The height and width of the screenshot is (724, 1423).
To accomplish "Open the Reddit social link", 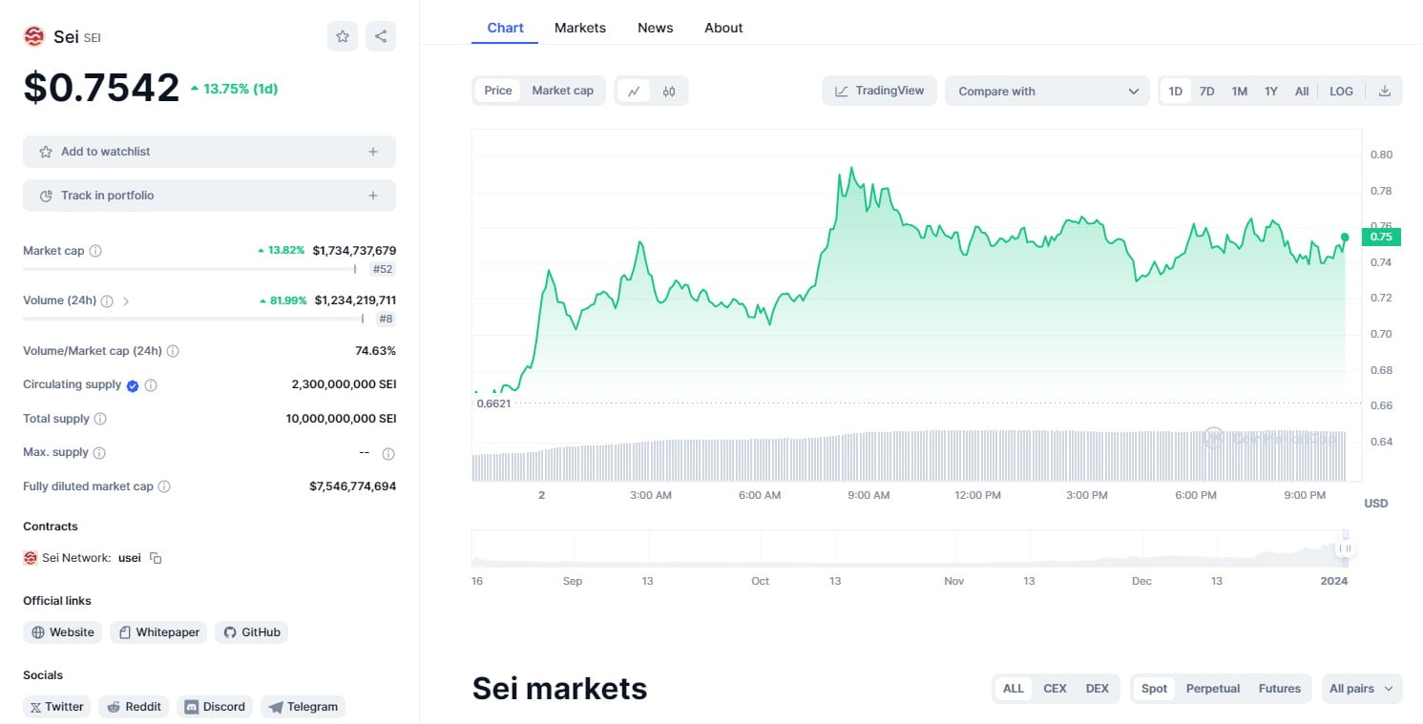I will coord(134,707).
